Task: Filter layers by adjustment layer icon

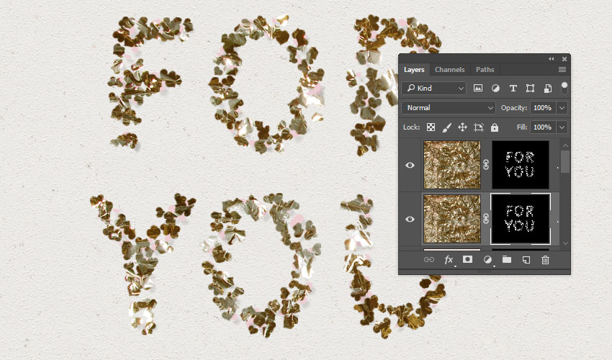Action: (x=495, y=89)
